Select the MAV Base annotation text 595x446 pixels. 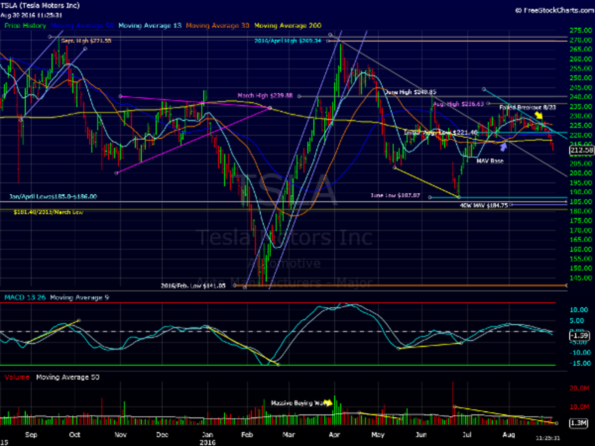coord(490,161)
